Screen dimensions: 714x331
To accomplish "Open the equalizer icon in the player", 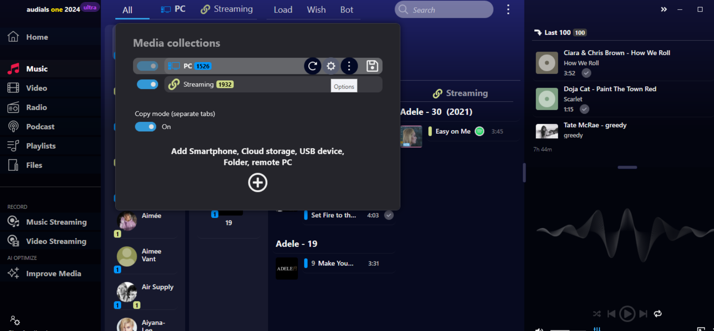I will [x=597, y=329].
